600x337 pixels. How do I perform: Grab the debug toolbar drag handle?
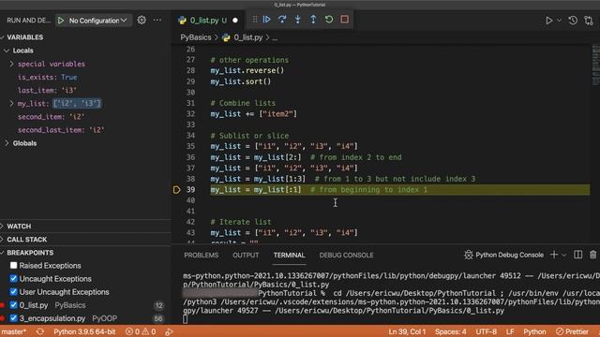click(255, 19)
